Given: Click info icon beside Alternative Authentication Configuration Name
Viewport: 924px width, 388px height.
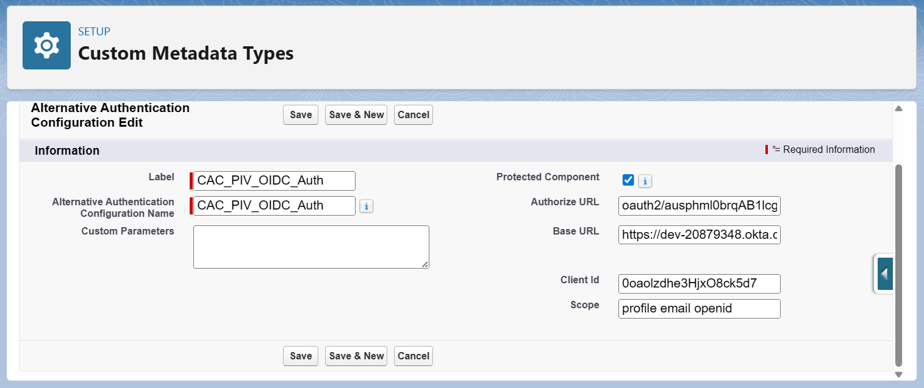Looking at the screenshot, I should point(366,206).
